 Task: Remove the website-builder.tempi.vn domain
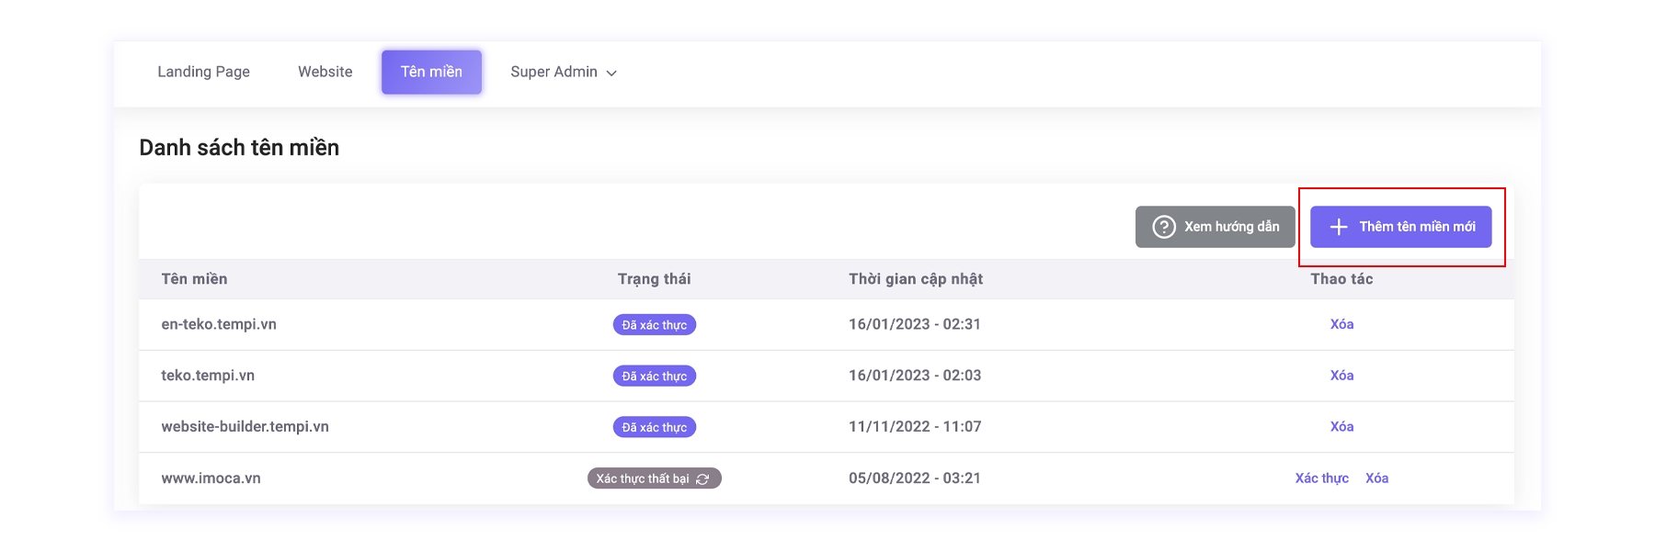1341,427
